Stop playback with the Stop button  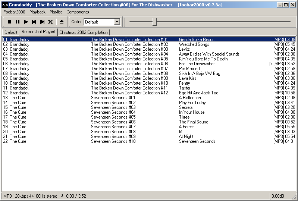(9, 22)
